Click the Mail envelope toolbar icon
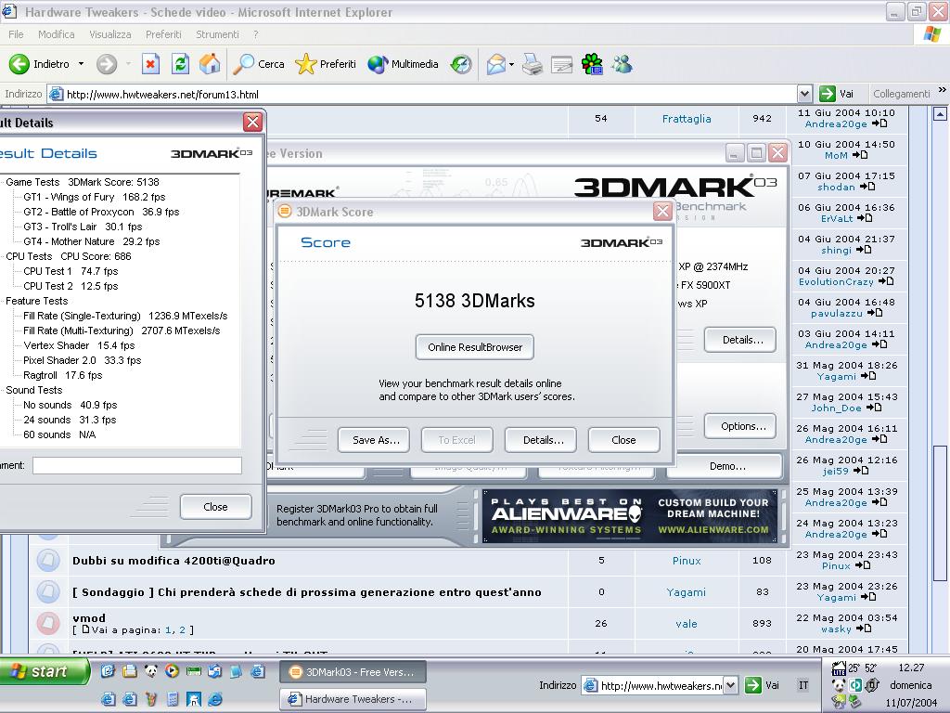 click(x=496, y=64)
